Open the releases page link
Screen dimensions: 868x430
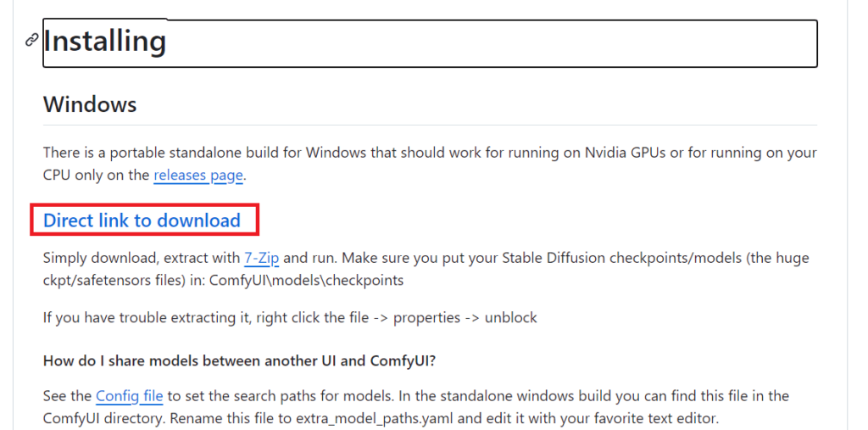[198, 176]
